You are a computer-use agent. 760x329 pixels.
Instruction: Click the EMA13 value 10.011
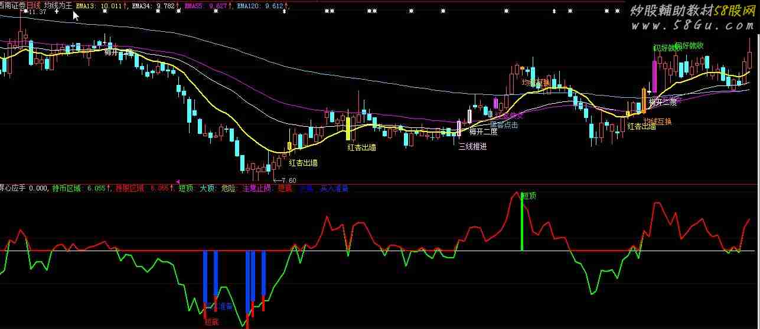(112, 5)
